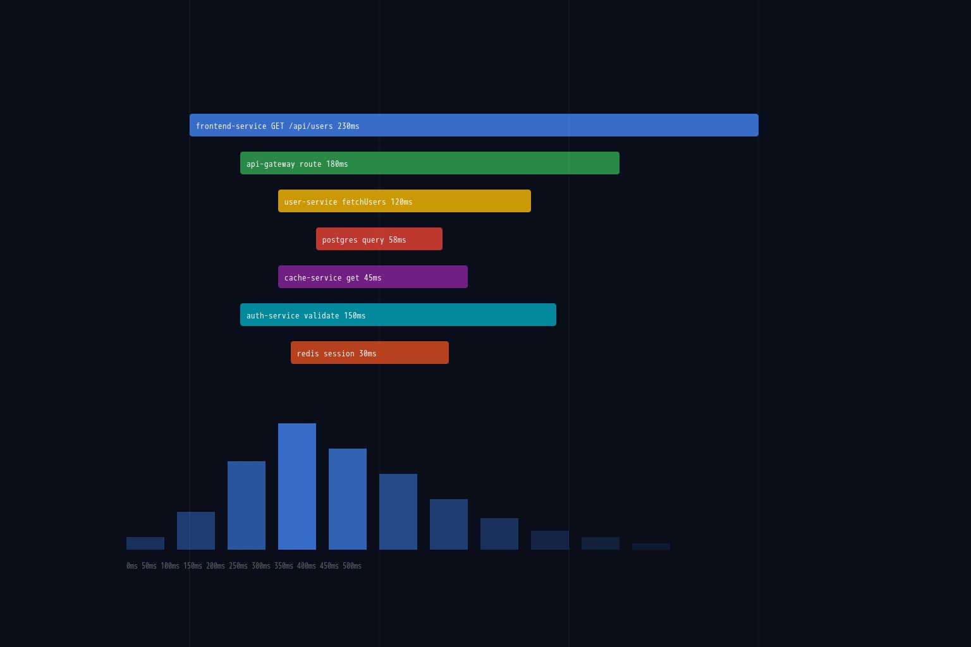Click the 400ms axis label
971x647 pixels.
307,566
